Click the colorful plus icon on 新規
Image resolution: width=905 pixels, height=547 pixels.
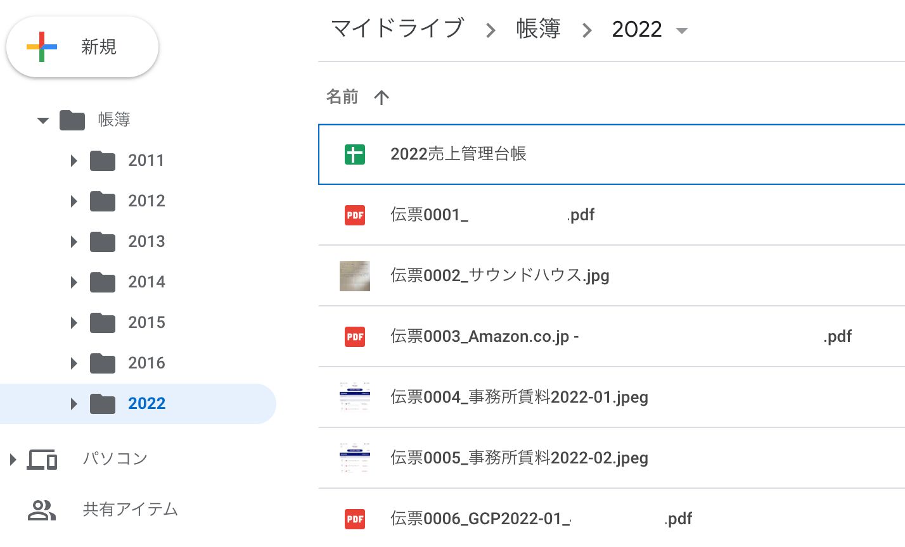(x=42, y=47)
